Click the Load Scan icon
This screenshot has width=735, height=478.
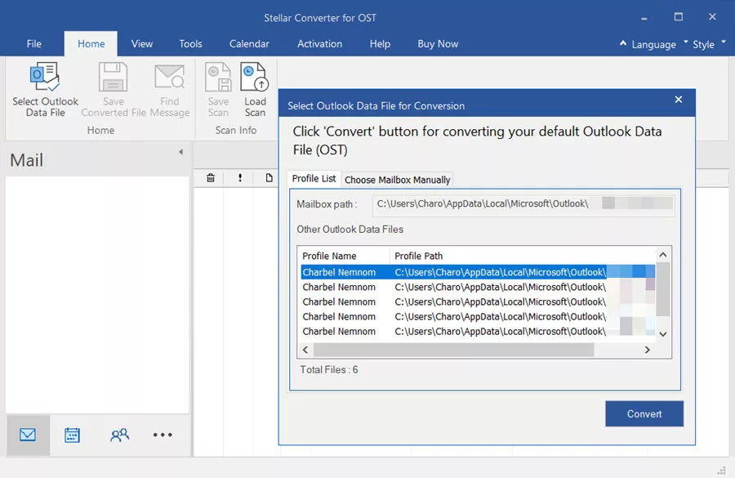(255, 78)
